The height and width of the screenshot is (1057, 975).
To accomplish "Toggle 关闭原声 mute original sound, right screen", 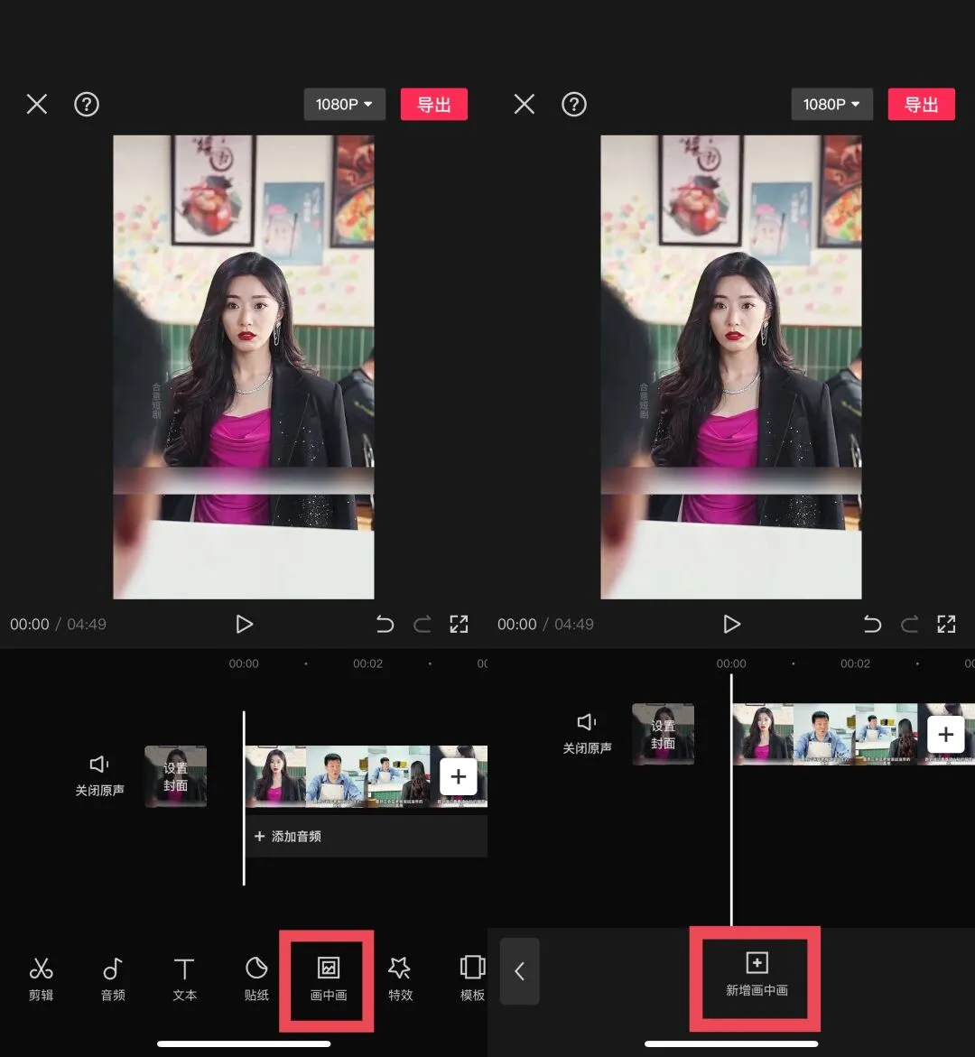I will (x=587, y=734).
